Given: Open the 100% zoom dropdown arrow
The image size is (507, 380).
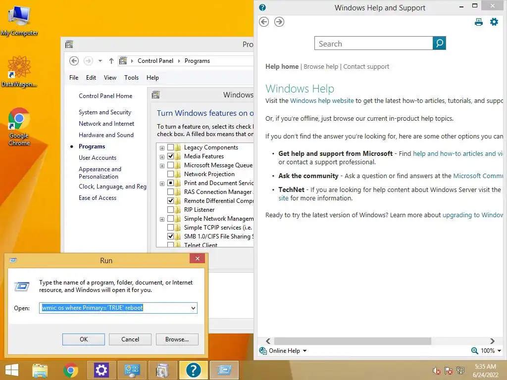Looking at the screenshot, I should (x=499, y=351).
